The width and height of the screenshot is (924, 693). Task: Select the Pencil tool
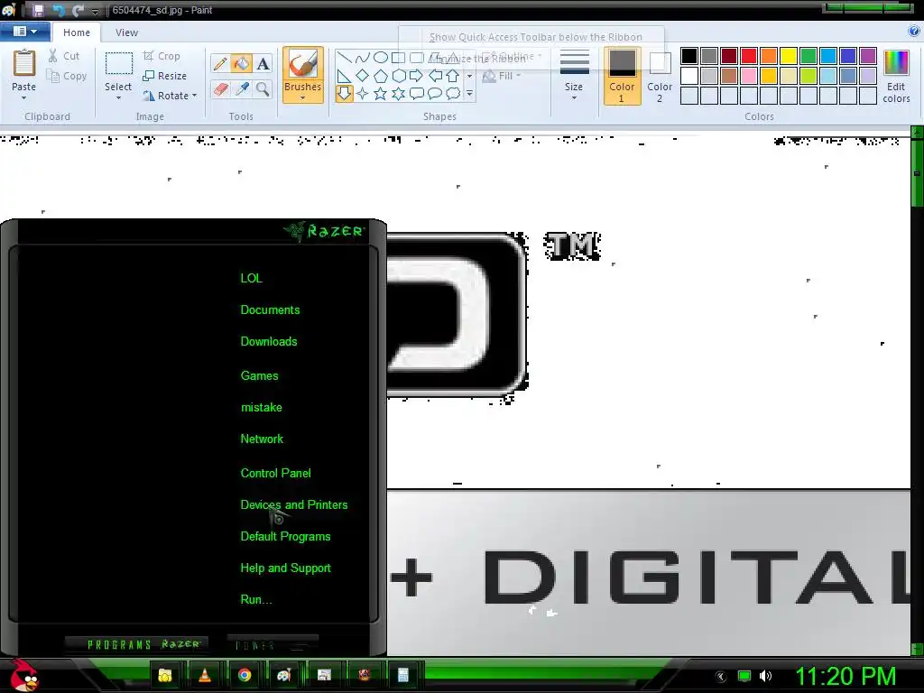[x=220, y=63]
